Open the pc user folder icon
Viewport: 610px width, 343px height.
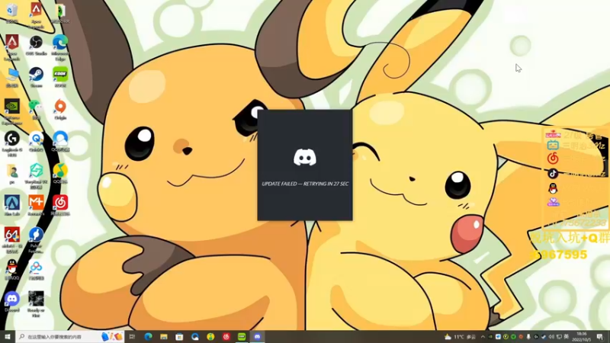pos(12,174)
